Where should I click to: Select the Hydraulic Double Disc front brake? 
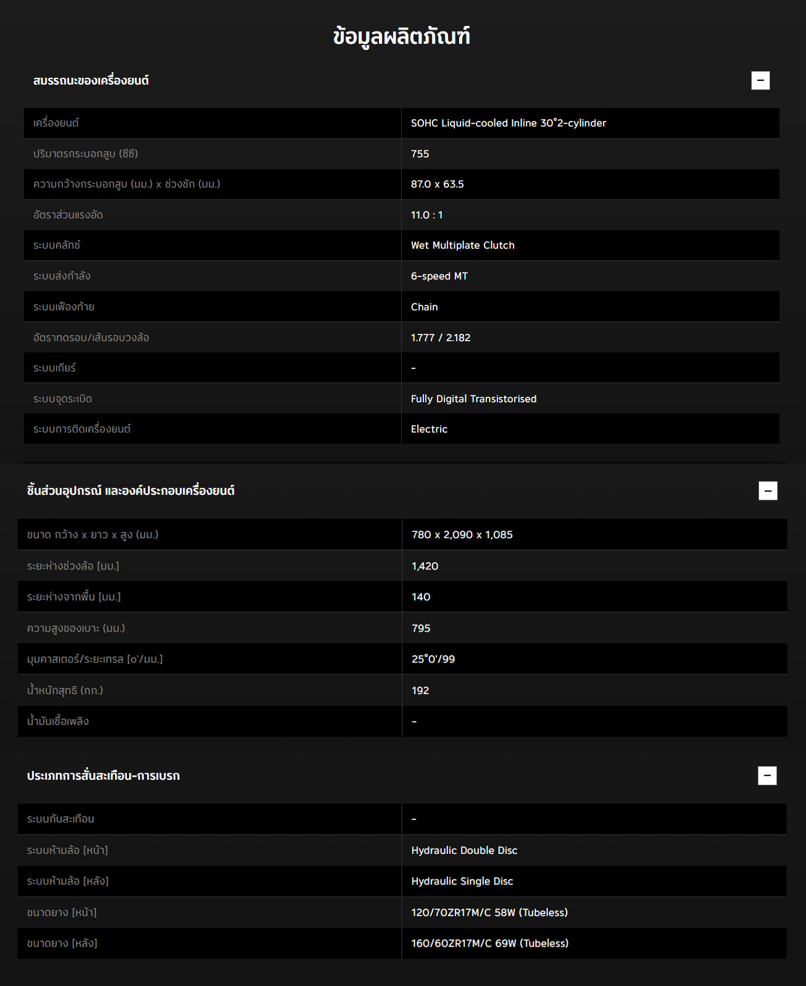coord(464,850)
